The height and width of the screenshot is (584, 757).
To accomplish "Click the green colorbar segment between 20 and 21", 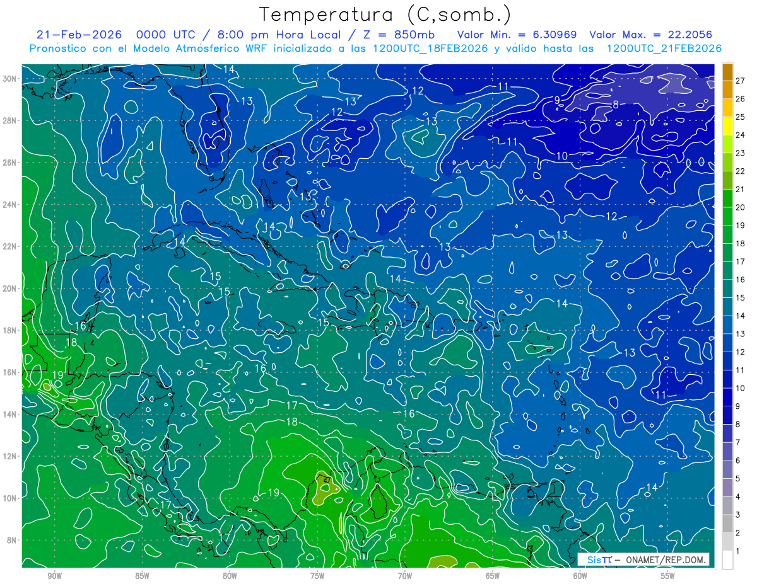I will pos(727,198).
